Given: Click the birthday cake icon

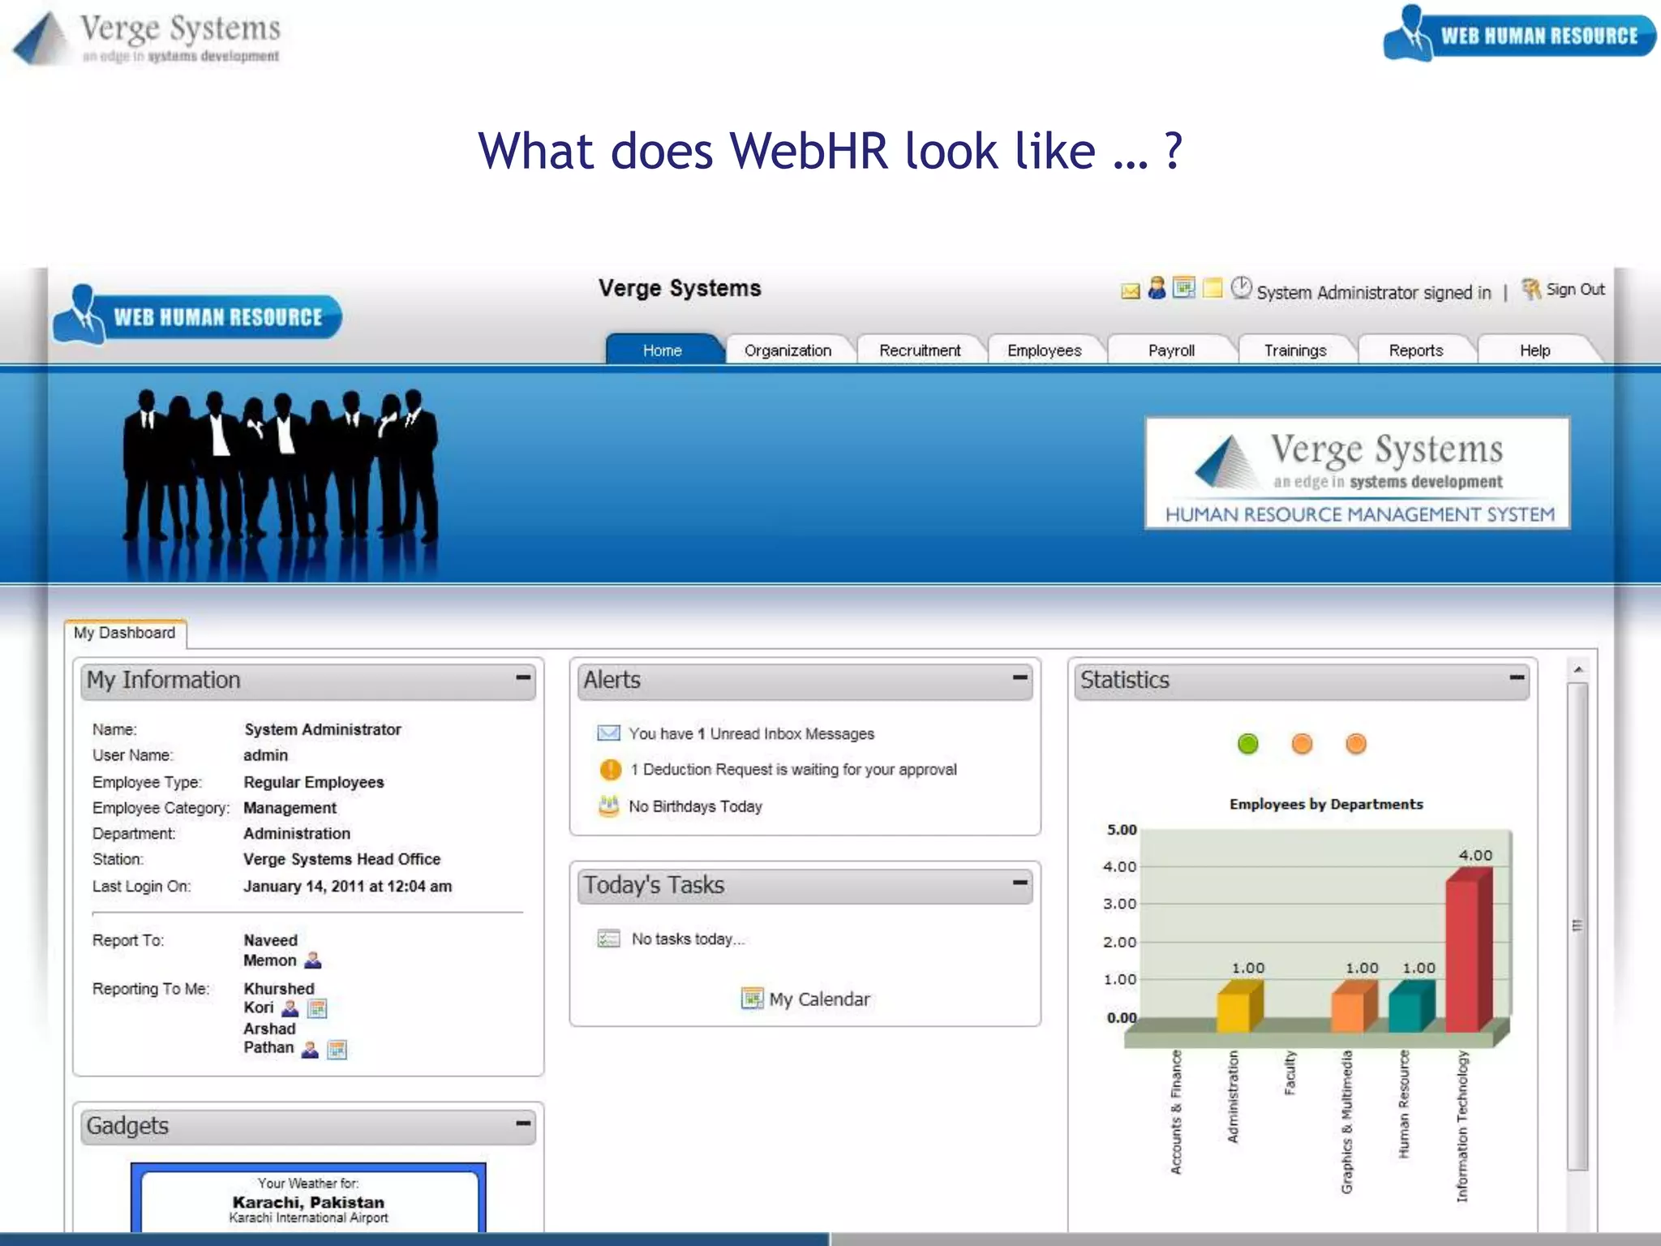Looking at the screenshot, I should tap(609, 806).
